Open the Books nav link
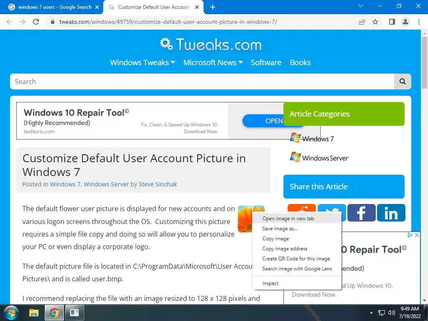The height and width of the screenshot is (321, 428). point(300,63)
